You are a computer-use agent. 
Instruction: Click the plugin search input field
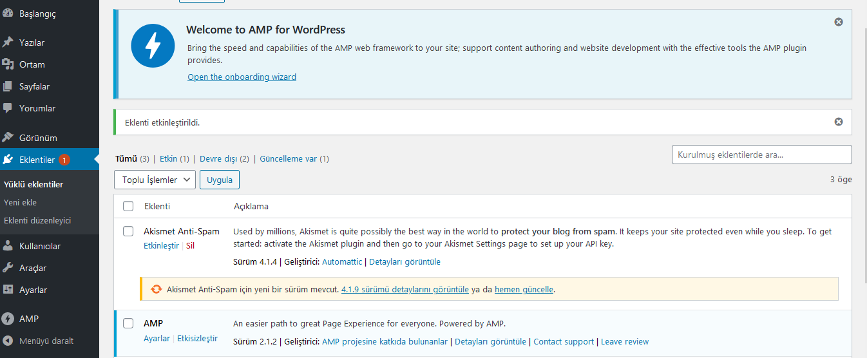[761, 155]
